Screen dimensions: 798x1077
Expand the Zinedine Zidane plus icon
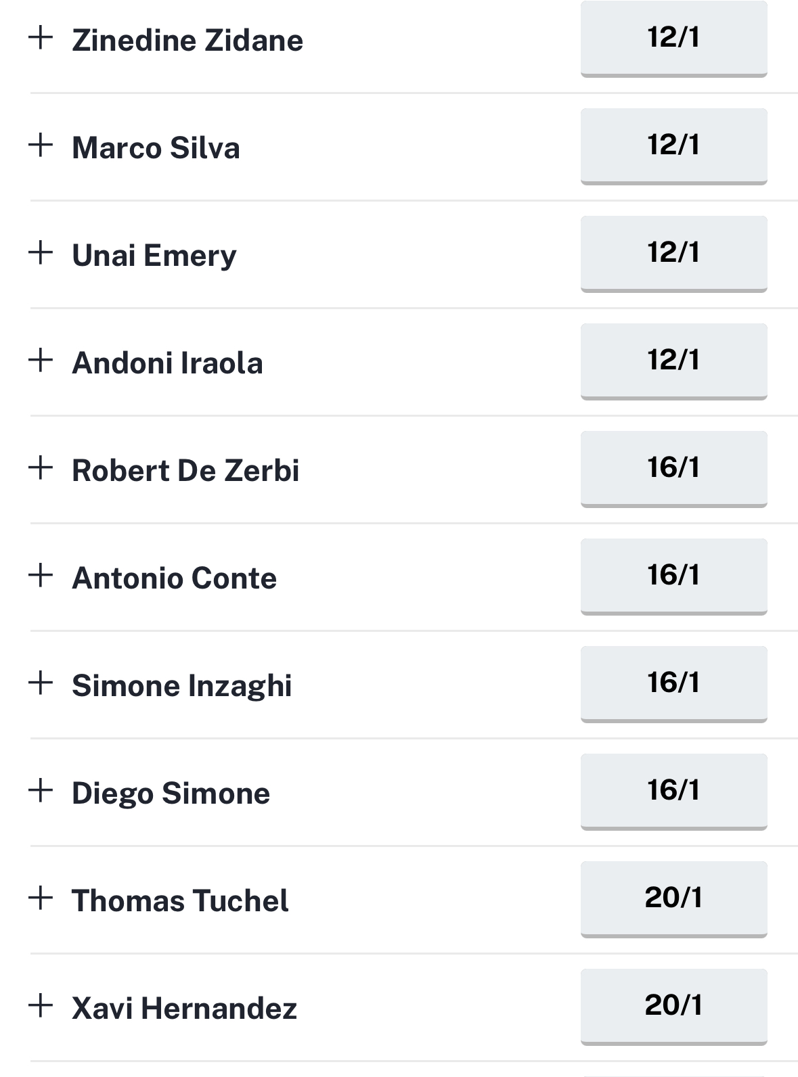[41, 37]
